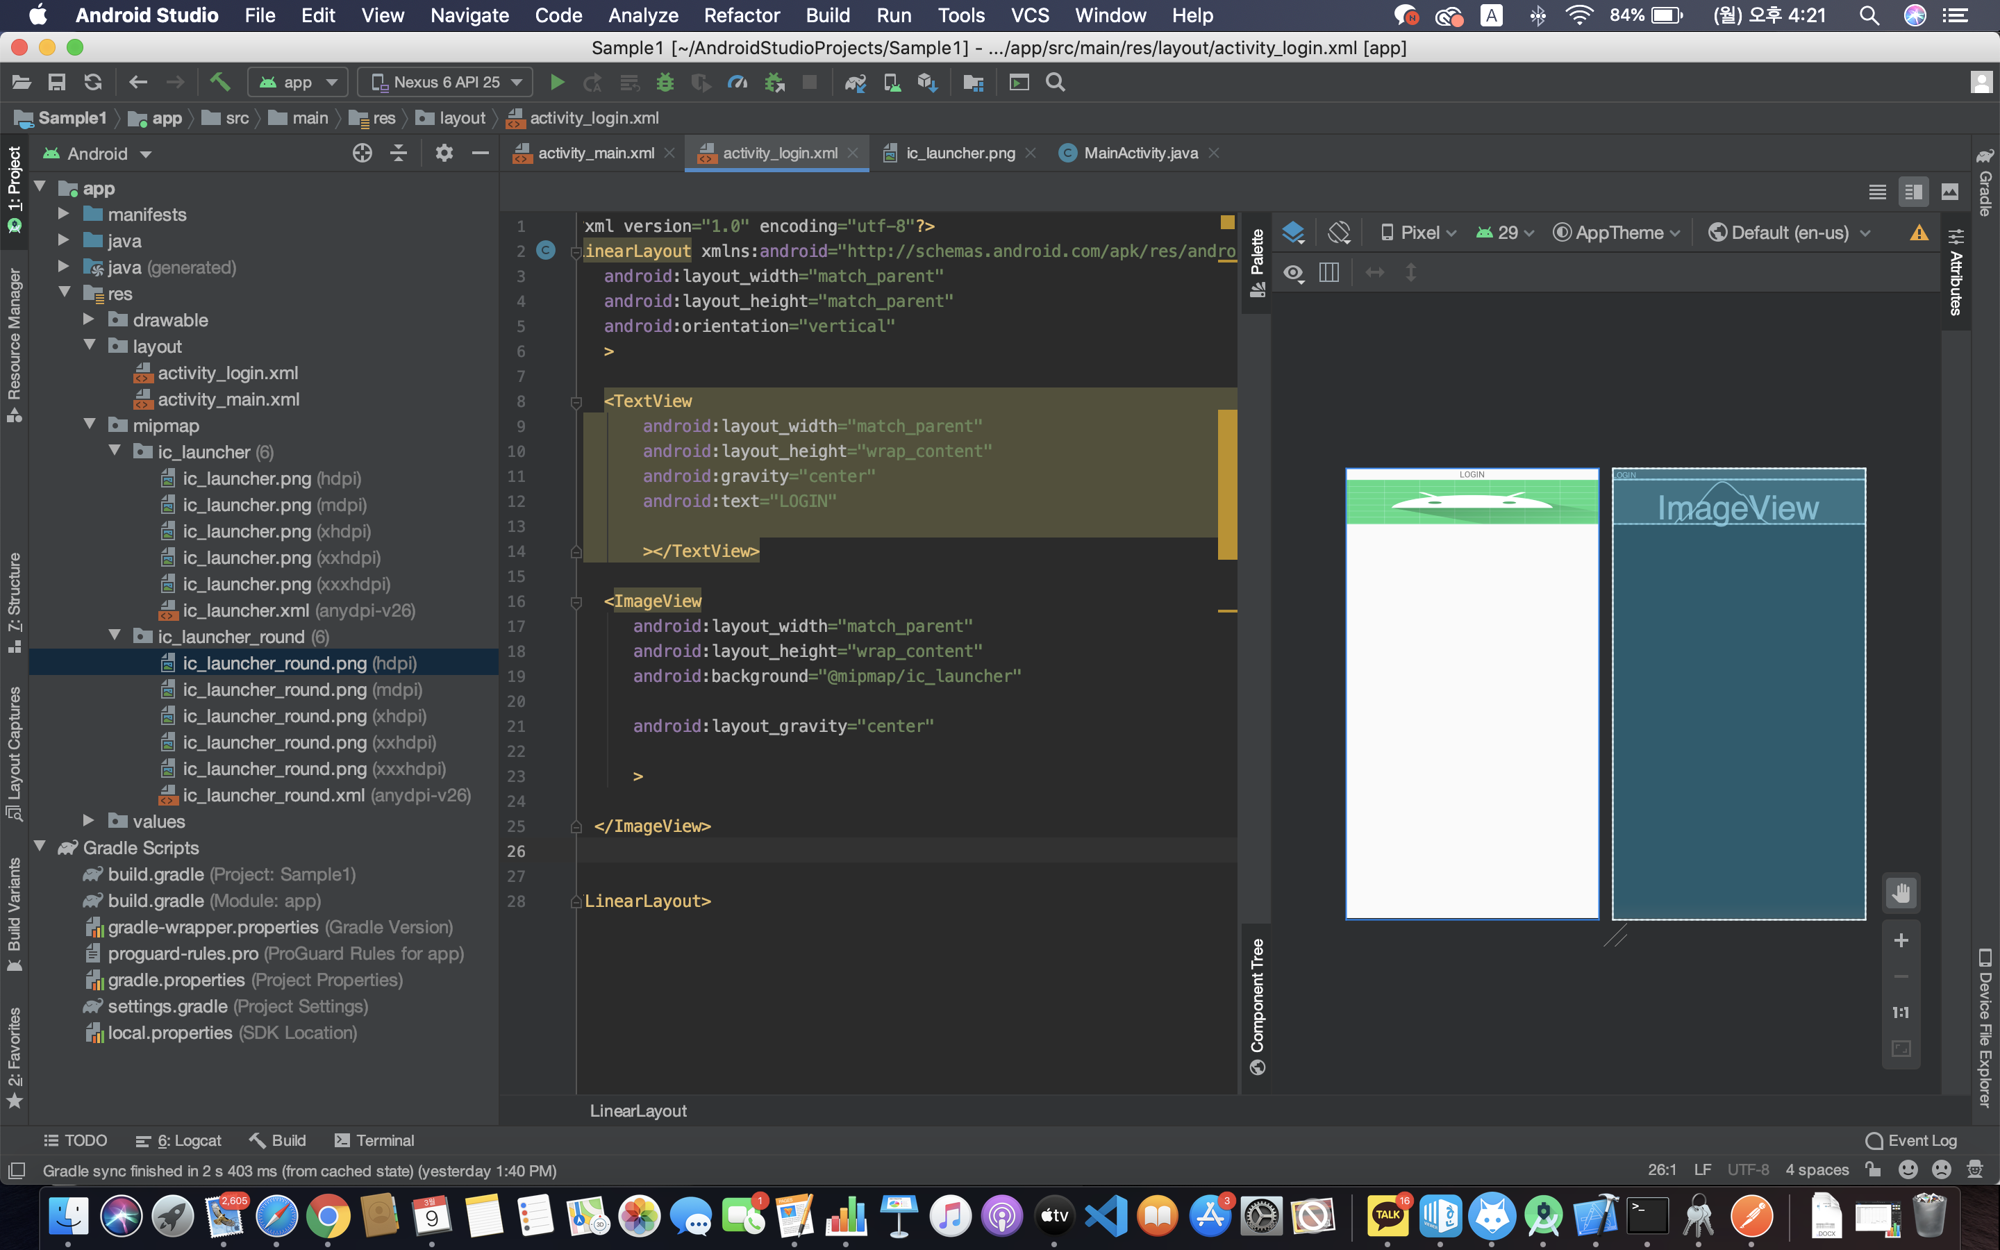Click the layout warning triangle icon
Image resolution: width=2000 pixels, height=1250 pixels.
click(1919, 233)
